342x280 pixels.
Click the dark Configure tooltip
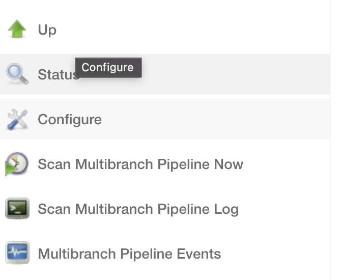[108, 67]
